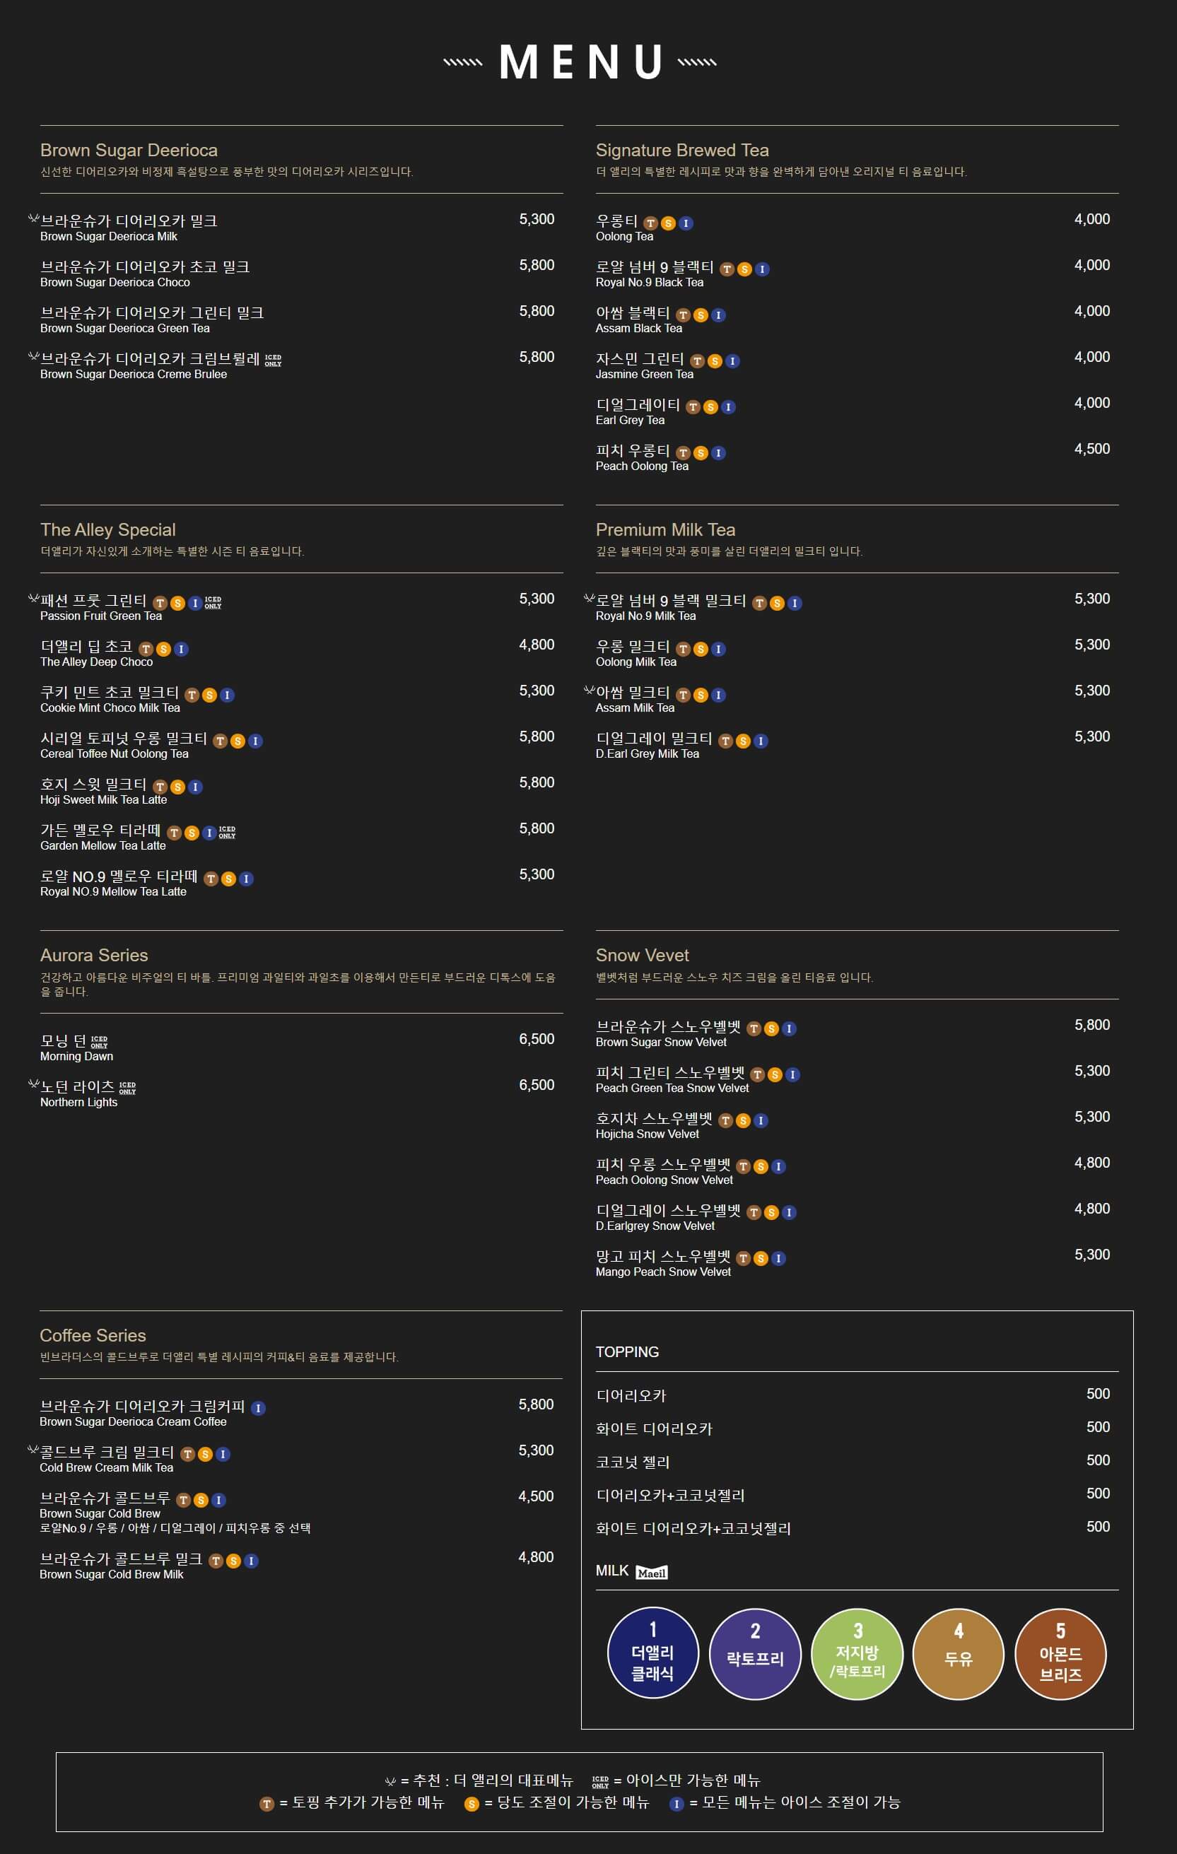1177x1854 pixels.
Task: Click ICED ONLY badge beside Northern Lights
Action: click(128, 1088)
